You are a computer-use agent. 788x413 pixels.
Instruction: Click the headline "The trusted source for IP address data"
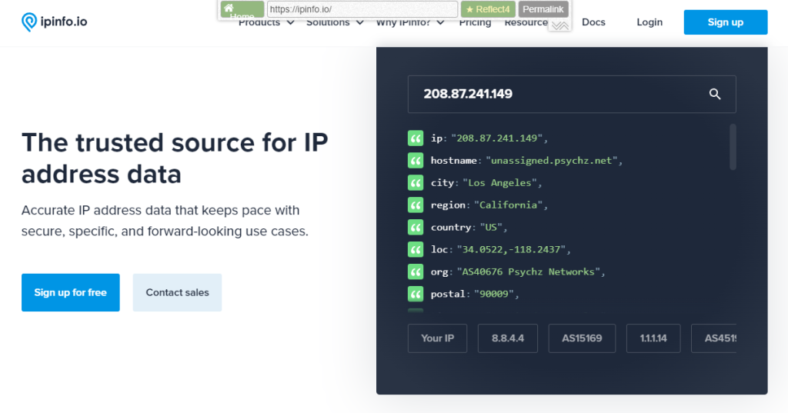pyautogui.click(x=175, y=158)
